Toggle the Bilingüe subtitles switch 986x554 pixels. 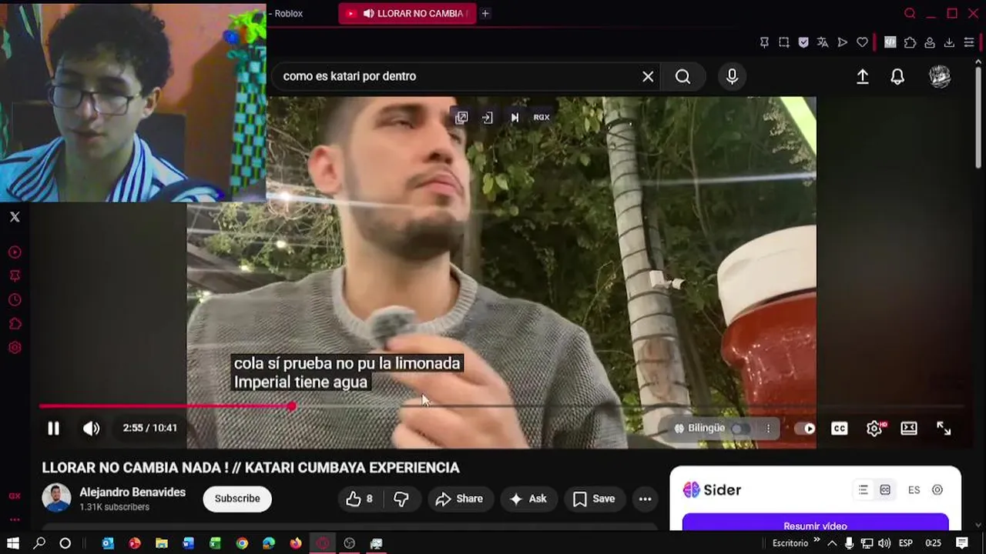pyautogui.click(x=739, y=429)
